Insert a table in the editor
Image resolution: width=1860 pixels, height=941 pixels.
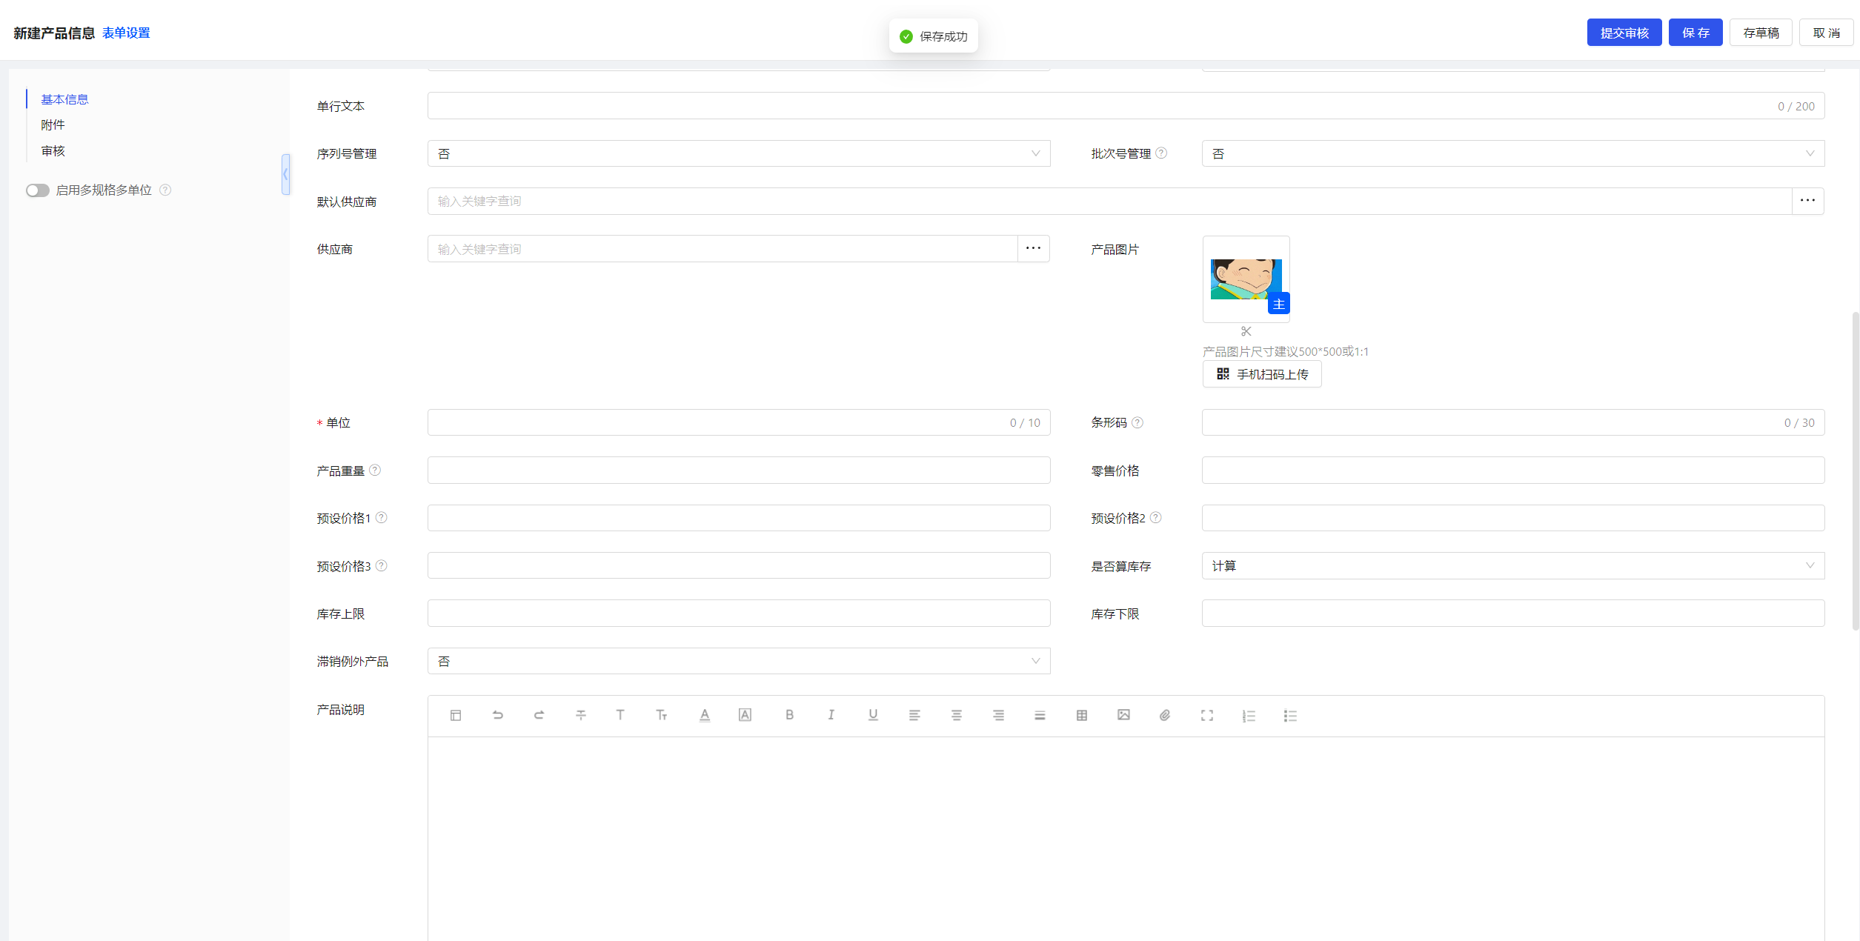[1082, 715]
